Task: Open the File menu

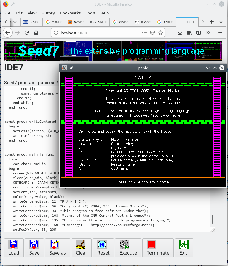Action: 7,13
